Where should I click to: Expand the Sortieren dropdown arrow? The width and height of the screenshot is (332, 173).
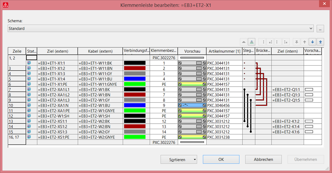tap(195, 159)
